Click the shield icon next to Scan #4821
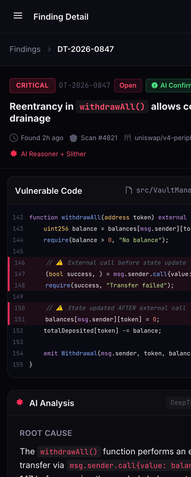The image size is (191, 477). 73,138
